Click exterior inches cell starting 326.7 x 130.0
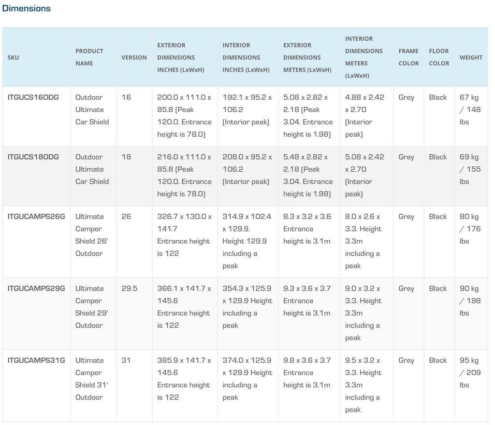The image size is (495, 425). [x=184, y=235]
